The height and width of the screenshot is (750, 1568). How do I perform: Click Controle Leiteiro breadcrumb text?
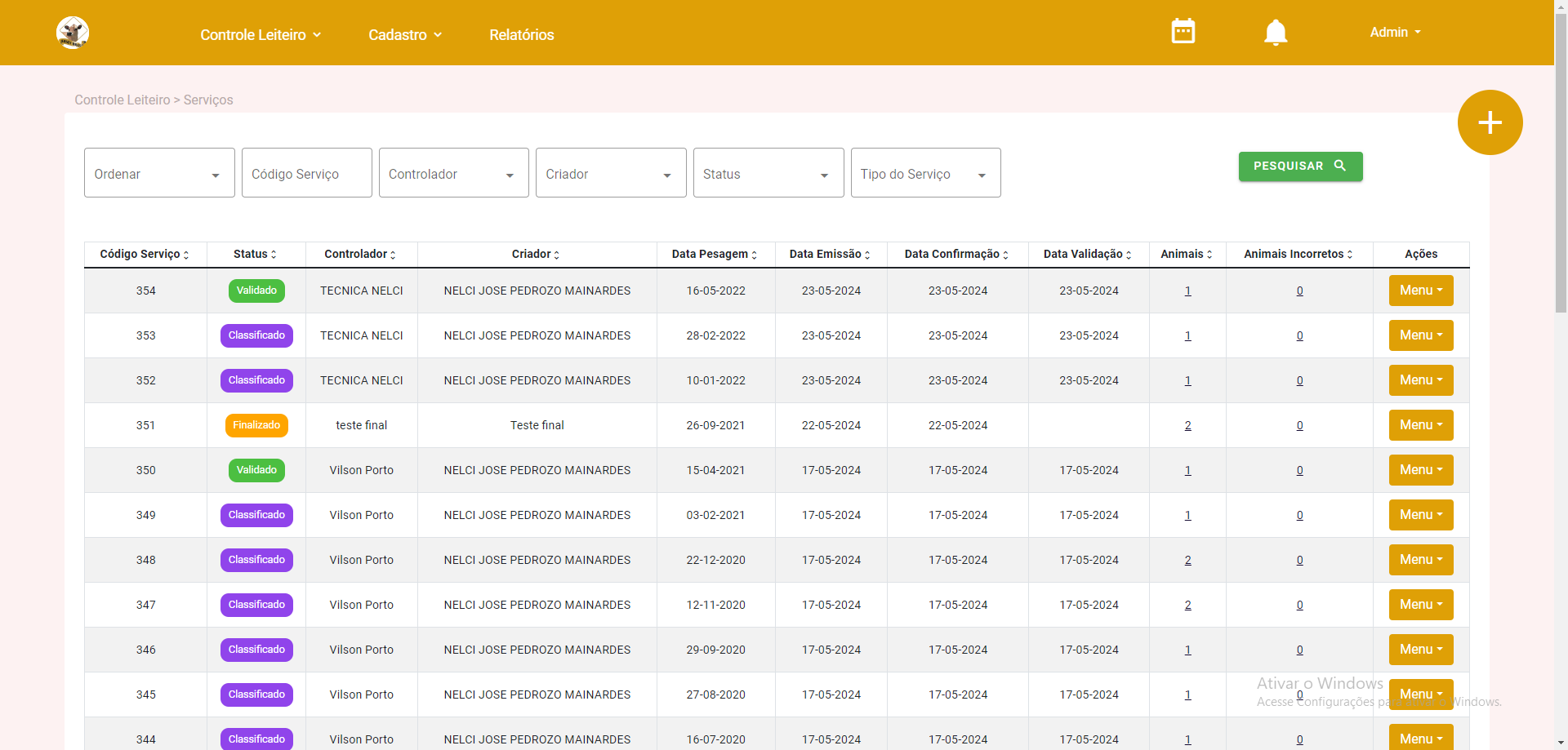click(122, 100)
